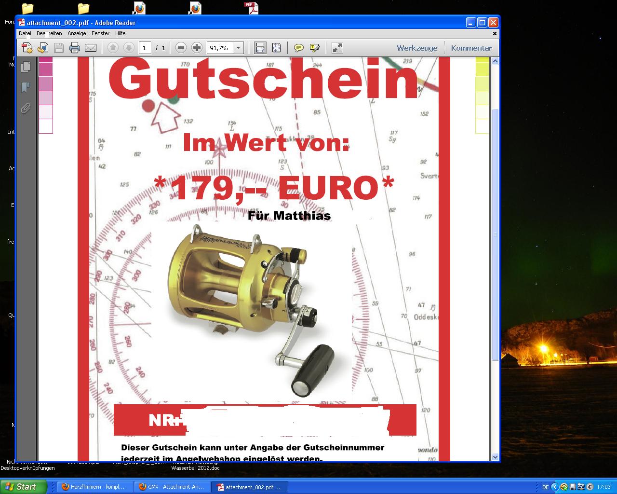Click the Adobe Reader title bar icon
The image size is (617, 494).
tap(22, 22)
